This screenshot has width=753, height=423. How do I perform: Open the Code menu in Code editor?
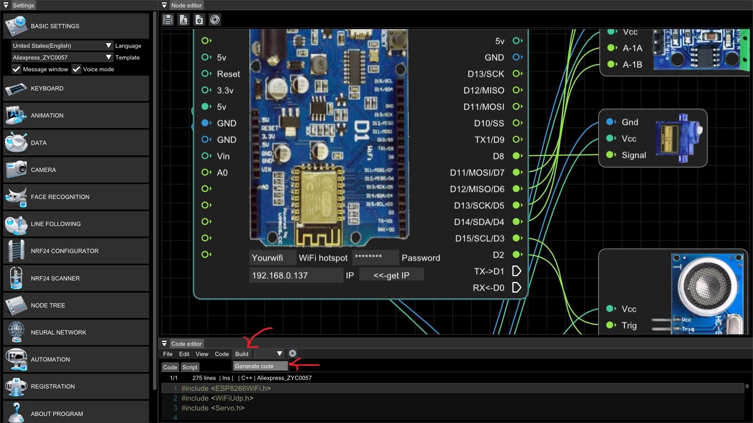coord(222,354)
